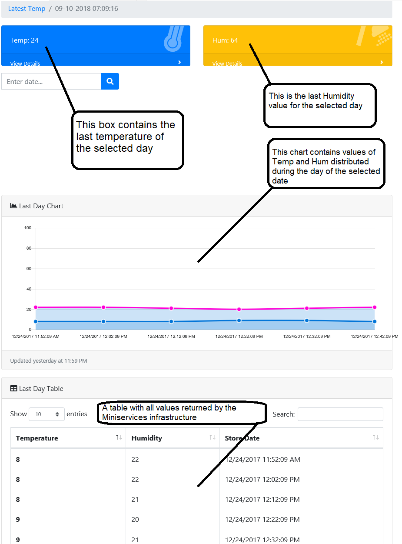Image resolution: width=402 pixels, height=544 pixels.
Task: Click the area chart icon beside Last Day Chart
Action: tap(13, 206)
